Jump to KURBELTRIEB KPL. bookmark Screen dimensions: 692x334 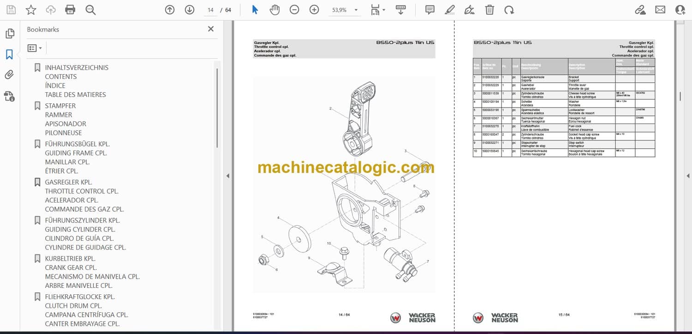pyautogui.click(x=70, y=259)
